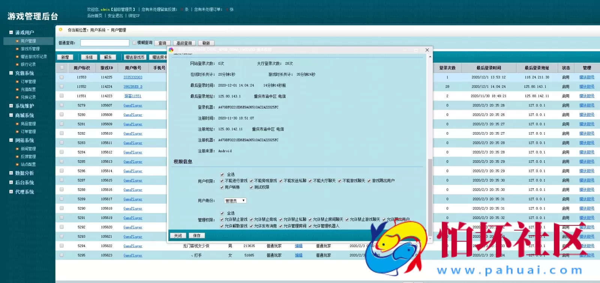Open user account link 3335332003
Image resolution: width=600 pixels, height=283 pixels.
[x=133, y=77]
